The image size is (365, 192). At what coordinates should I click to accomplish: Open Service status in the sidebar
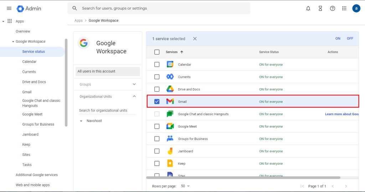point(34,52)
